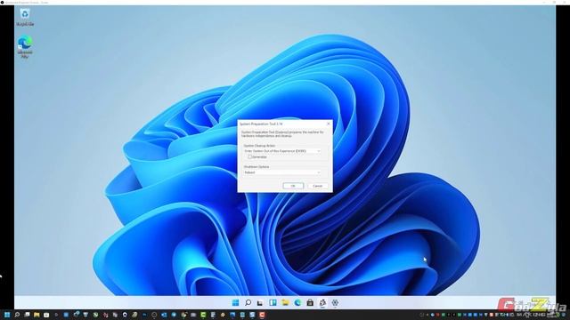Open Widgets on the Windows 11 taskbar
The image size is (570, 320).
[x=273, y=302]
